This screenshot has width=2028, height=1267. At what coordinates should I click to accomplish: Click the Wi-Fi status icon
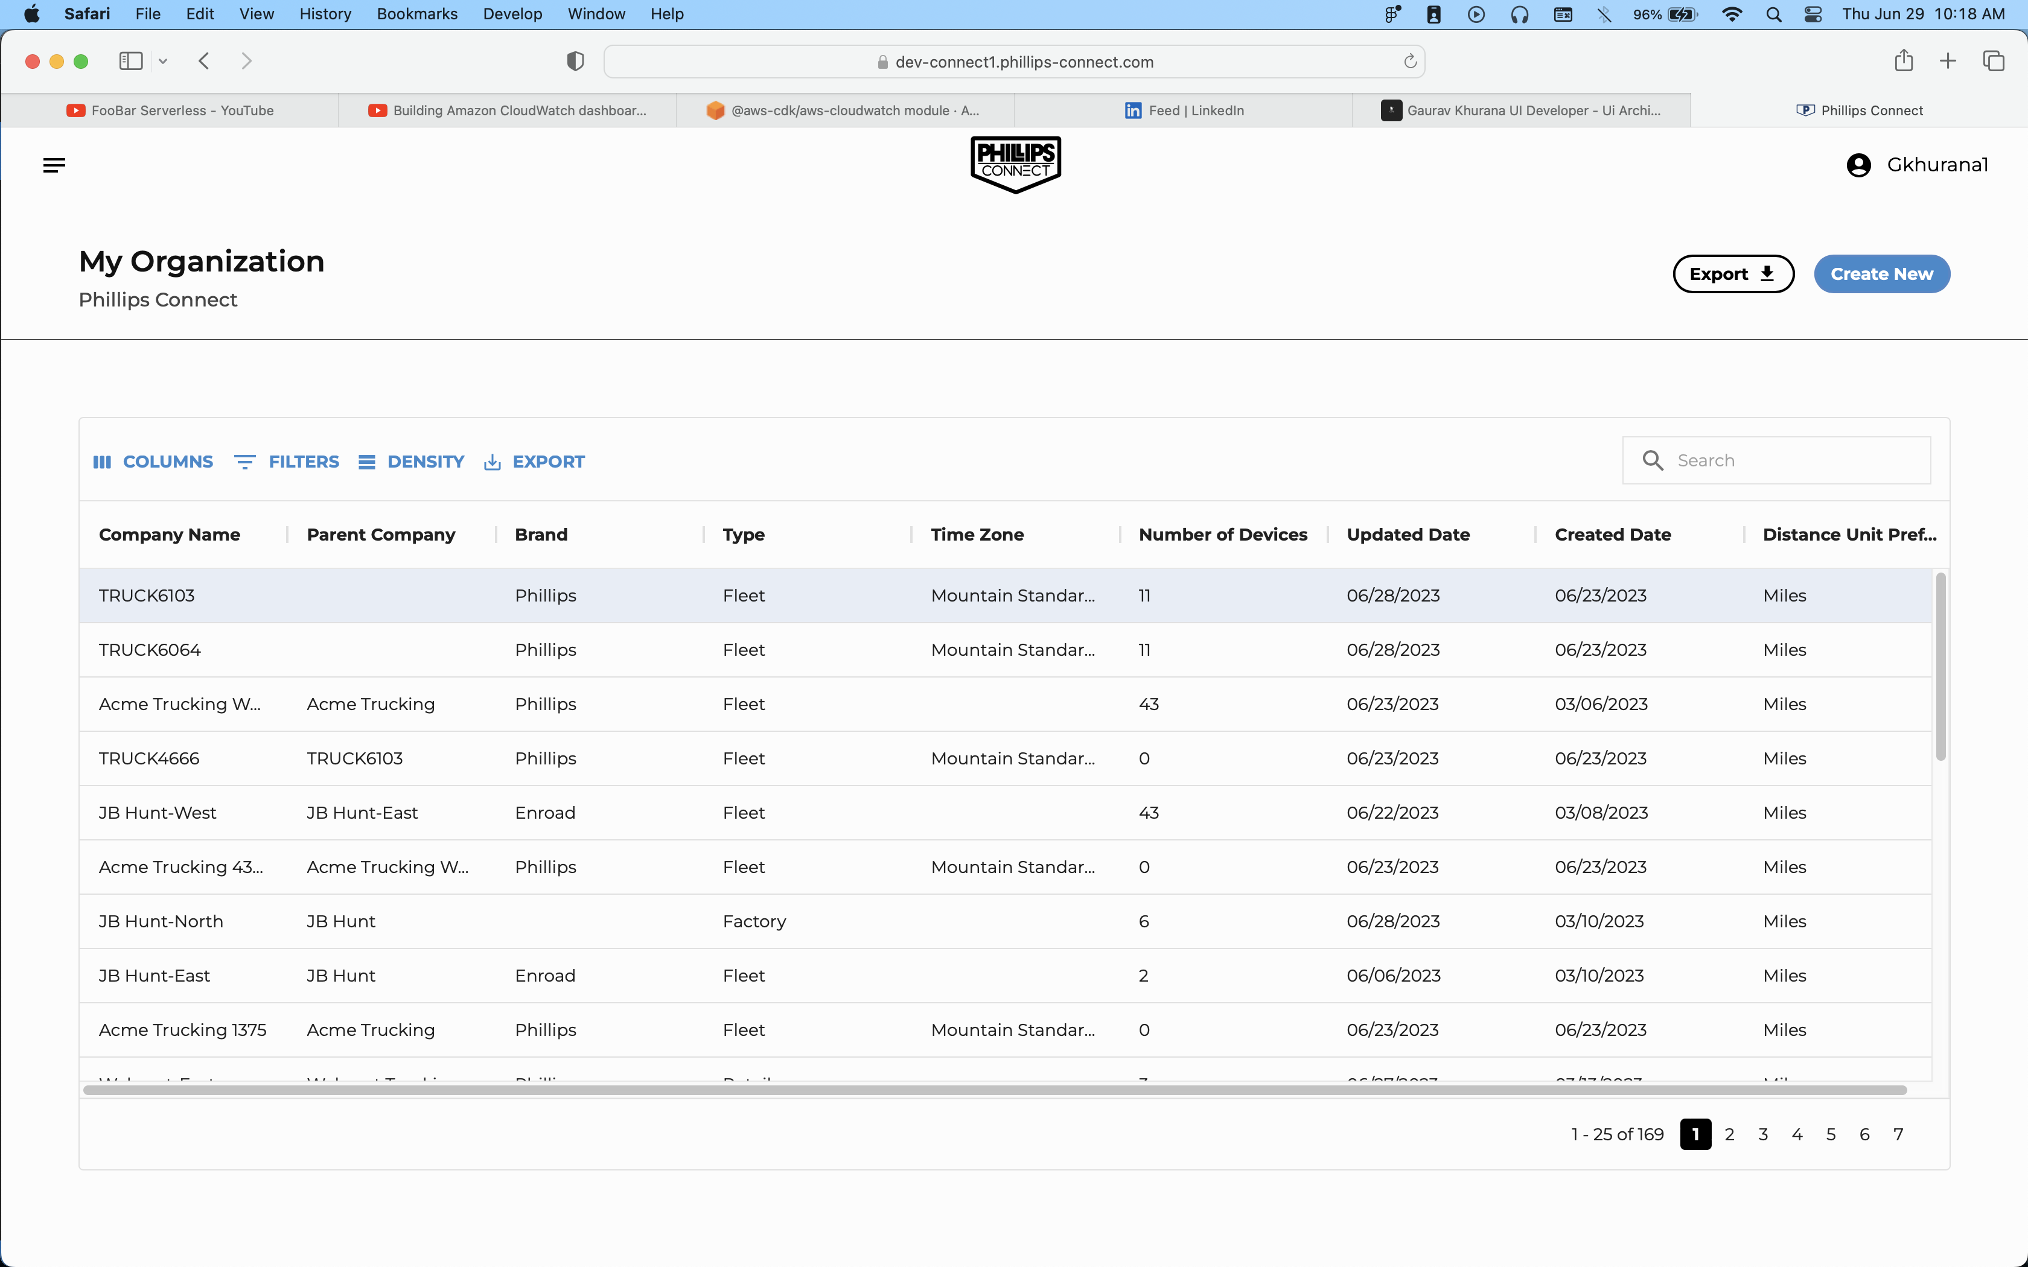(x=1732, y=14)
